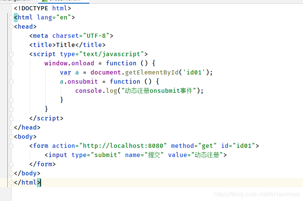Screen dimensions: 303x201
Task: Click fold end marker beside closing script tag
Action: [11, 118]
